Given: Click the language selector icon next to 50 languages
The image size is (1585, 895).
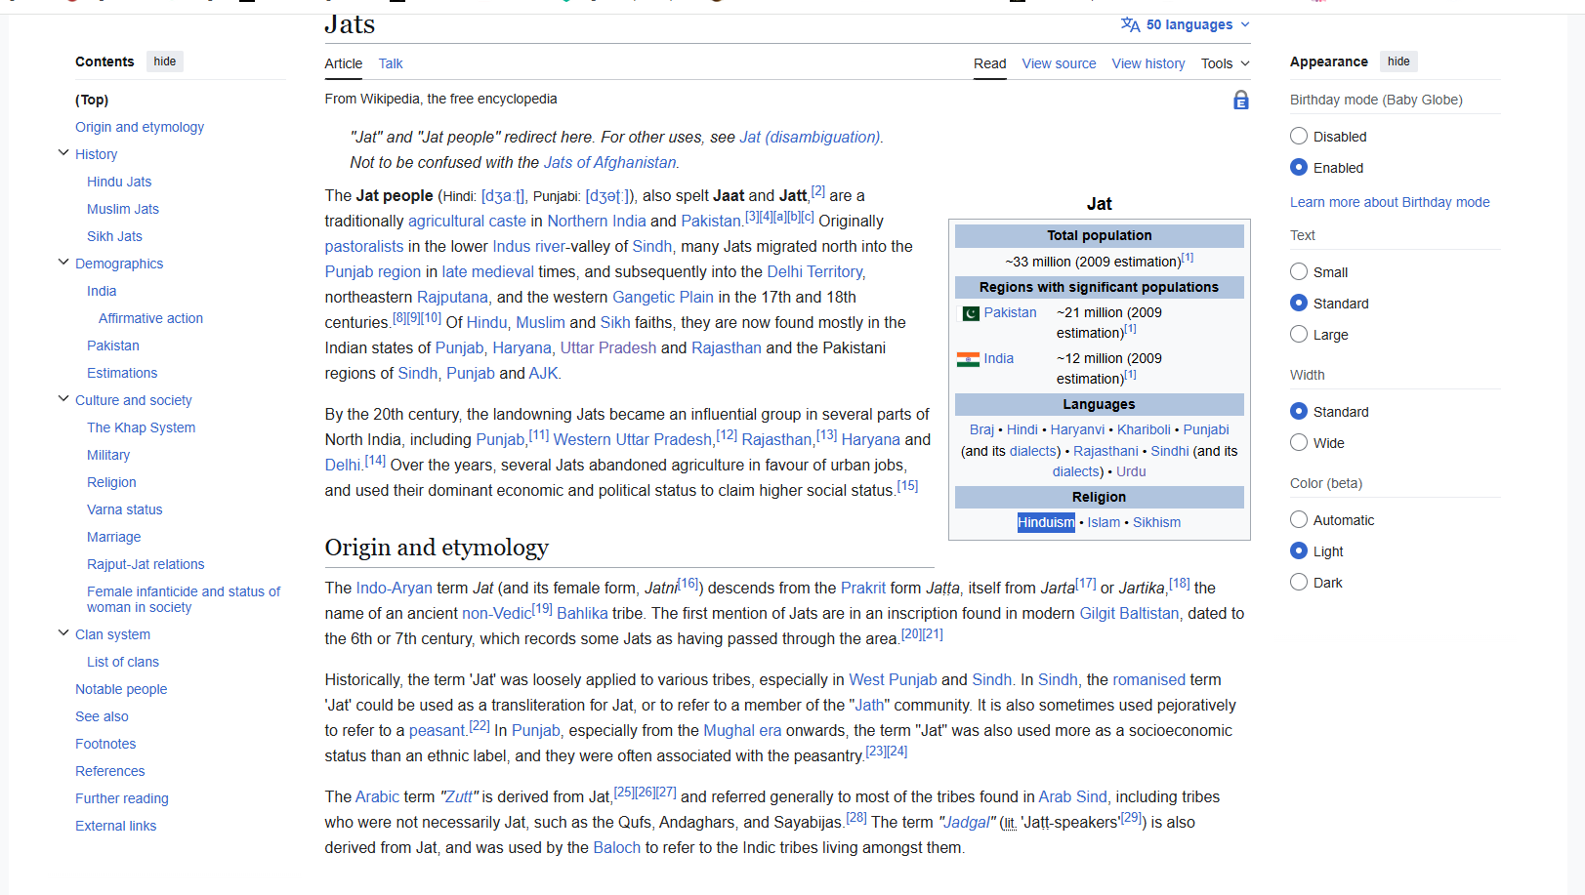Looking at the screenshot, I should pyautogui.click(x=1128, y=24).
